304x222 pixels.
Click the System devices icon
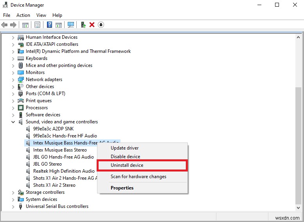tap(21, 199)
